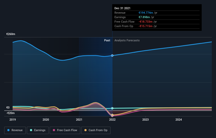
Task: Select the Revenue data point at 2022
Action: pos(112,56)
